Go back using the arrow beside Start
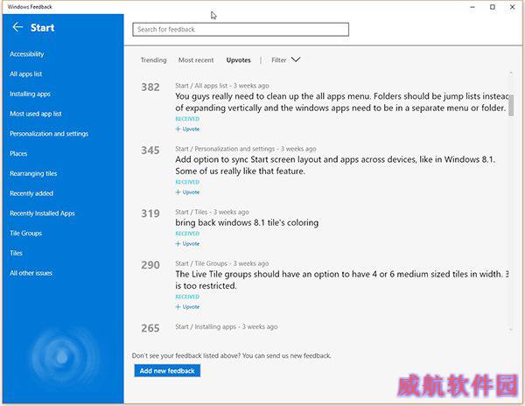The width and height of the screenshot is (525, 406). 17,27
